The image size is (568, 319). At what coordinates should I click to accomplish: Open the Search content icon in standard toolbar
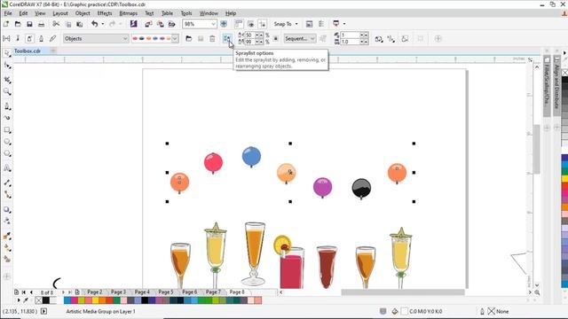[134, 24]
